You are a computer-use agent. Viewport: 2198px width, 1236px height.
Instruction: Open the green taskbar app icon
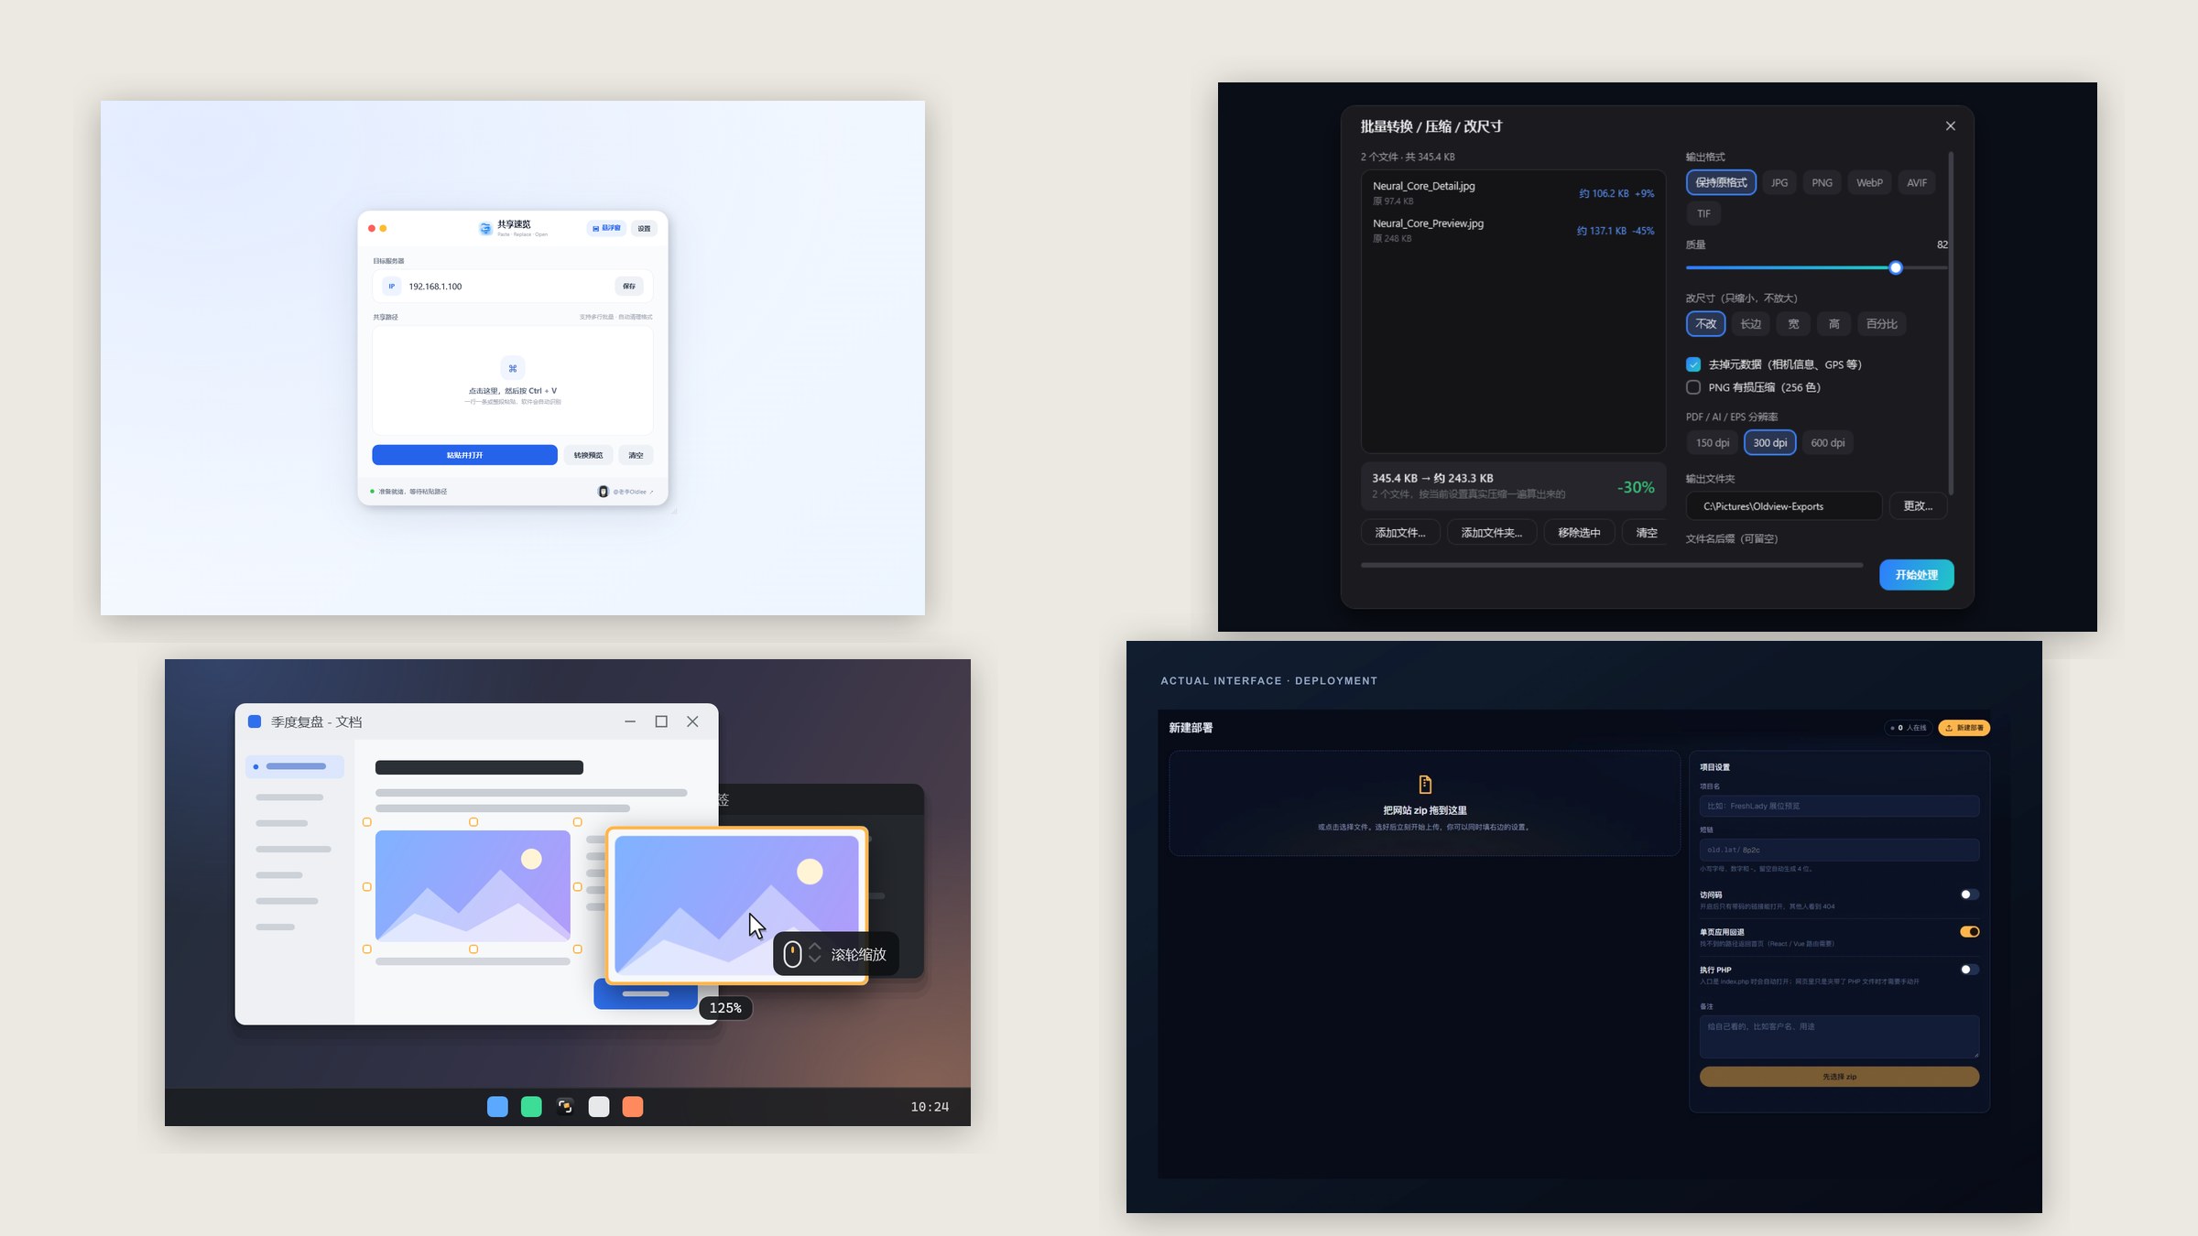(531, 1107)
